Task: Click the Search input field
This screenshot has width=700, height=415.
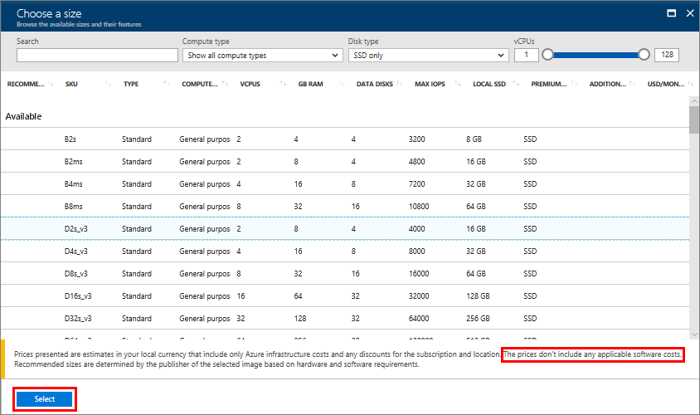Action: (x=97, y=56)
